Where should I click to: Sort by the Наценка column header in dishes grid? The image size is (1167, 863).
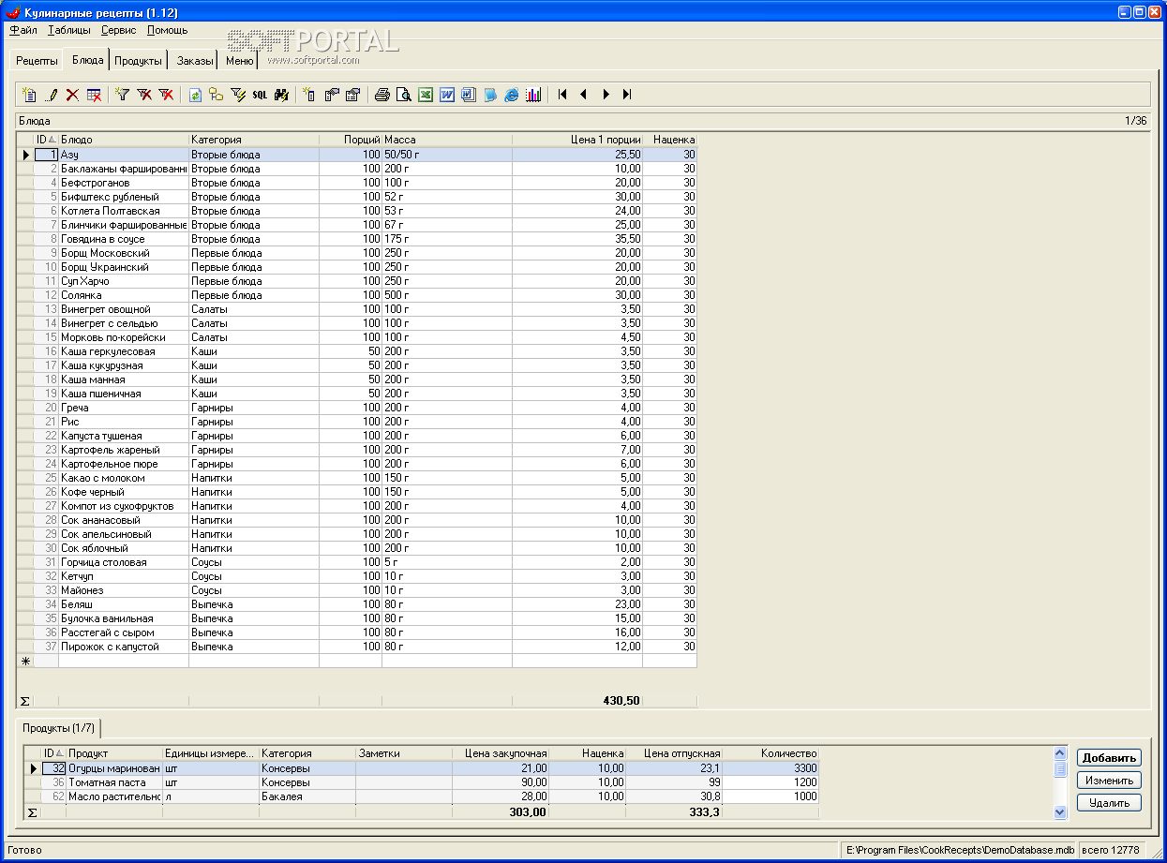(x=670, y=140)
